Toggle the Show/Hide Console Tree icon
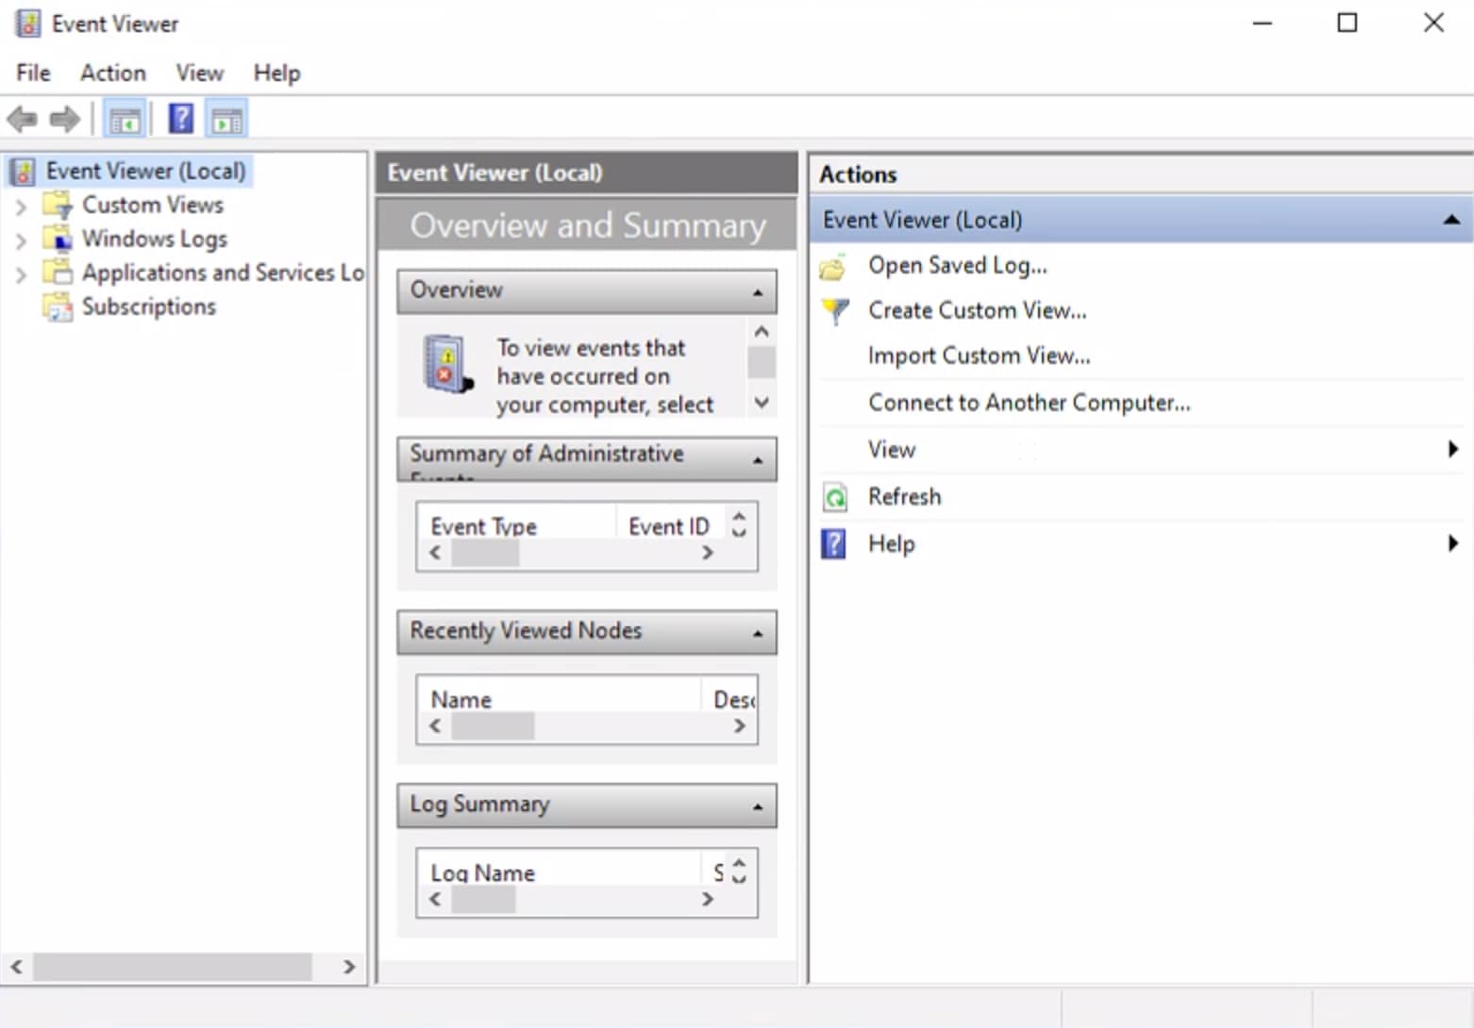Viewport: 1474px width, 1028px height. pyautogui.click(x=125, y=120)
